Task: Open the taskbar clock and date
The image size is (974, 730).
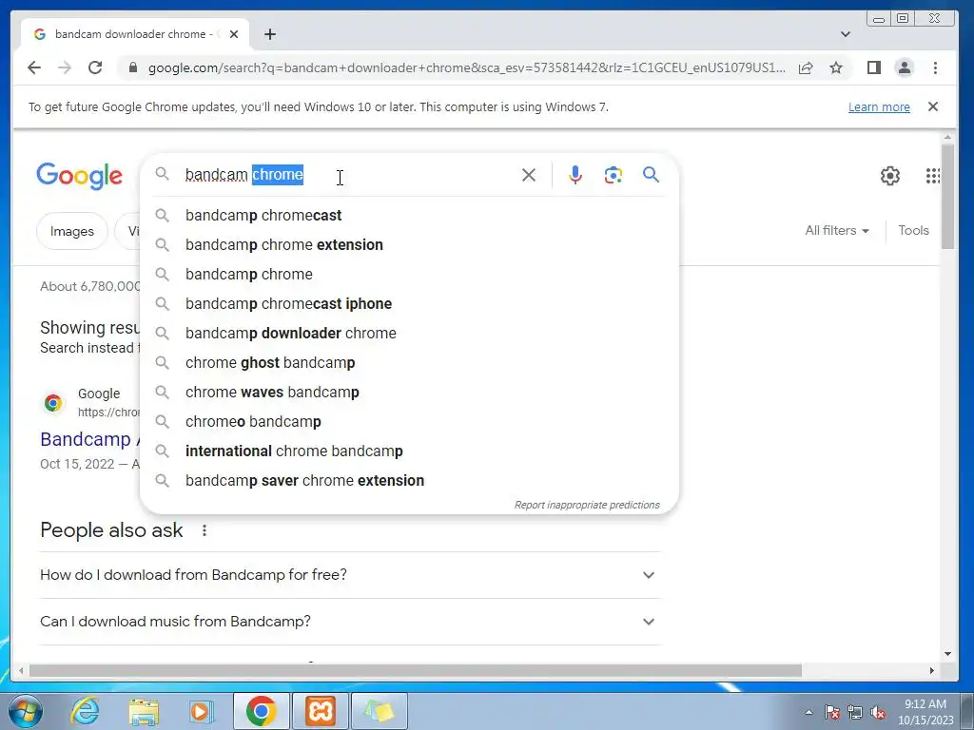Action: tap(925, 712)
